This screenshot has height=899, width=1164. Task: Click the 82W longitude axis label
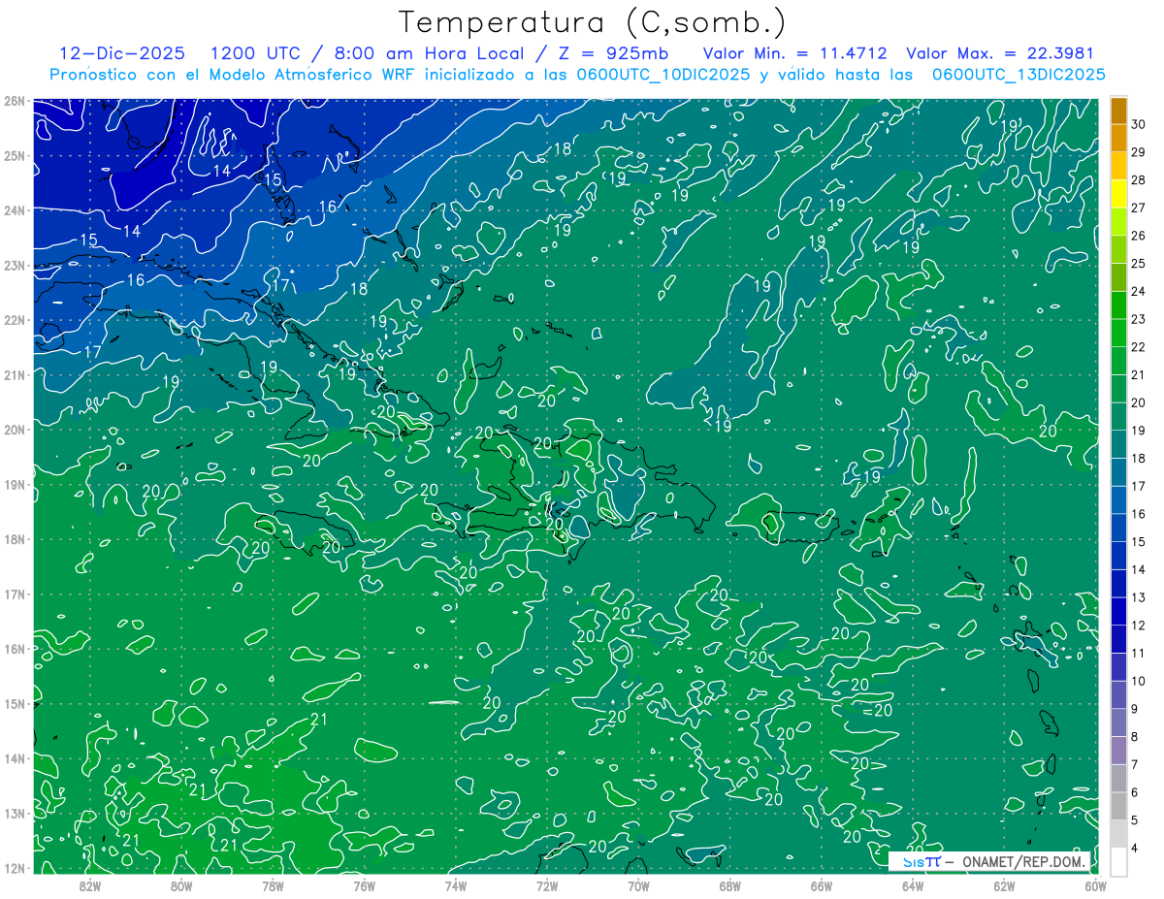point(89,885)
